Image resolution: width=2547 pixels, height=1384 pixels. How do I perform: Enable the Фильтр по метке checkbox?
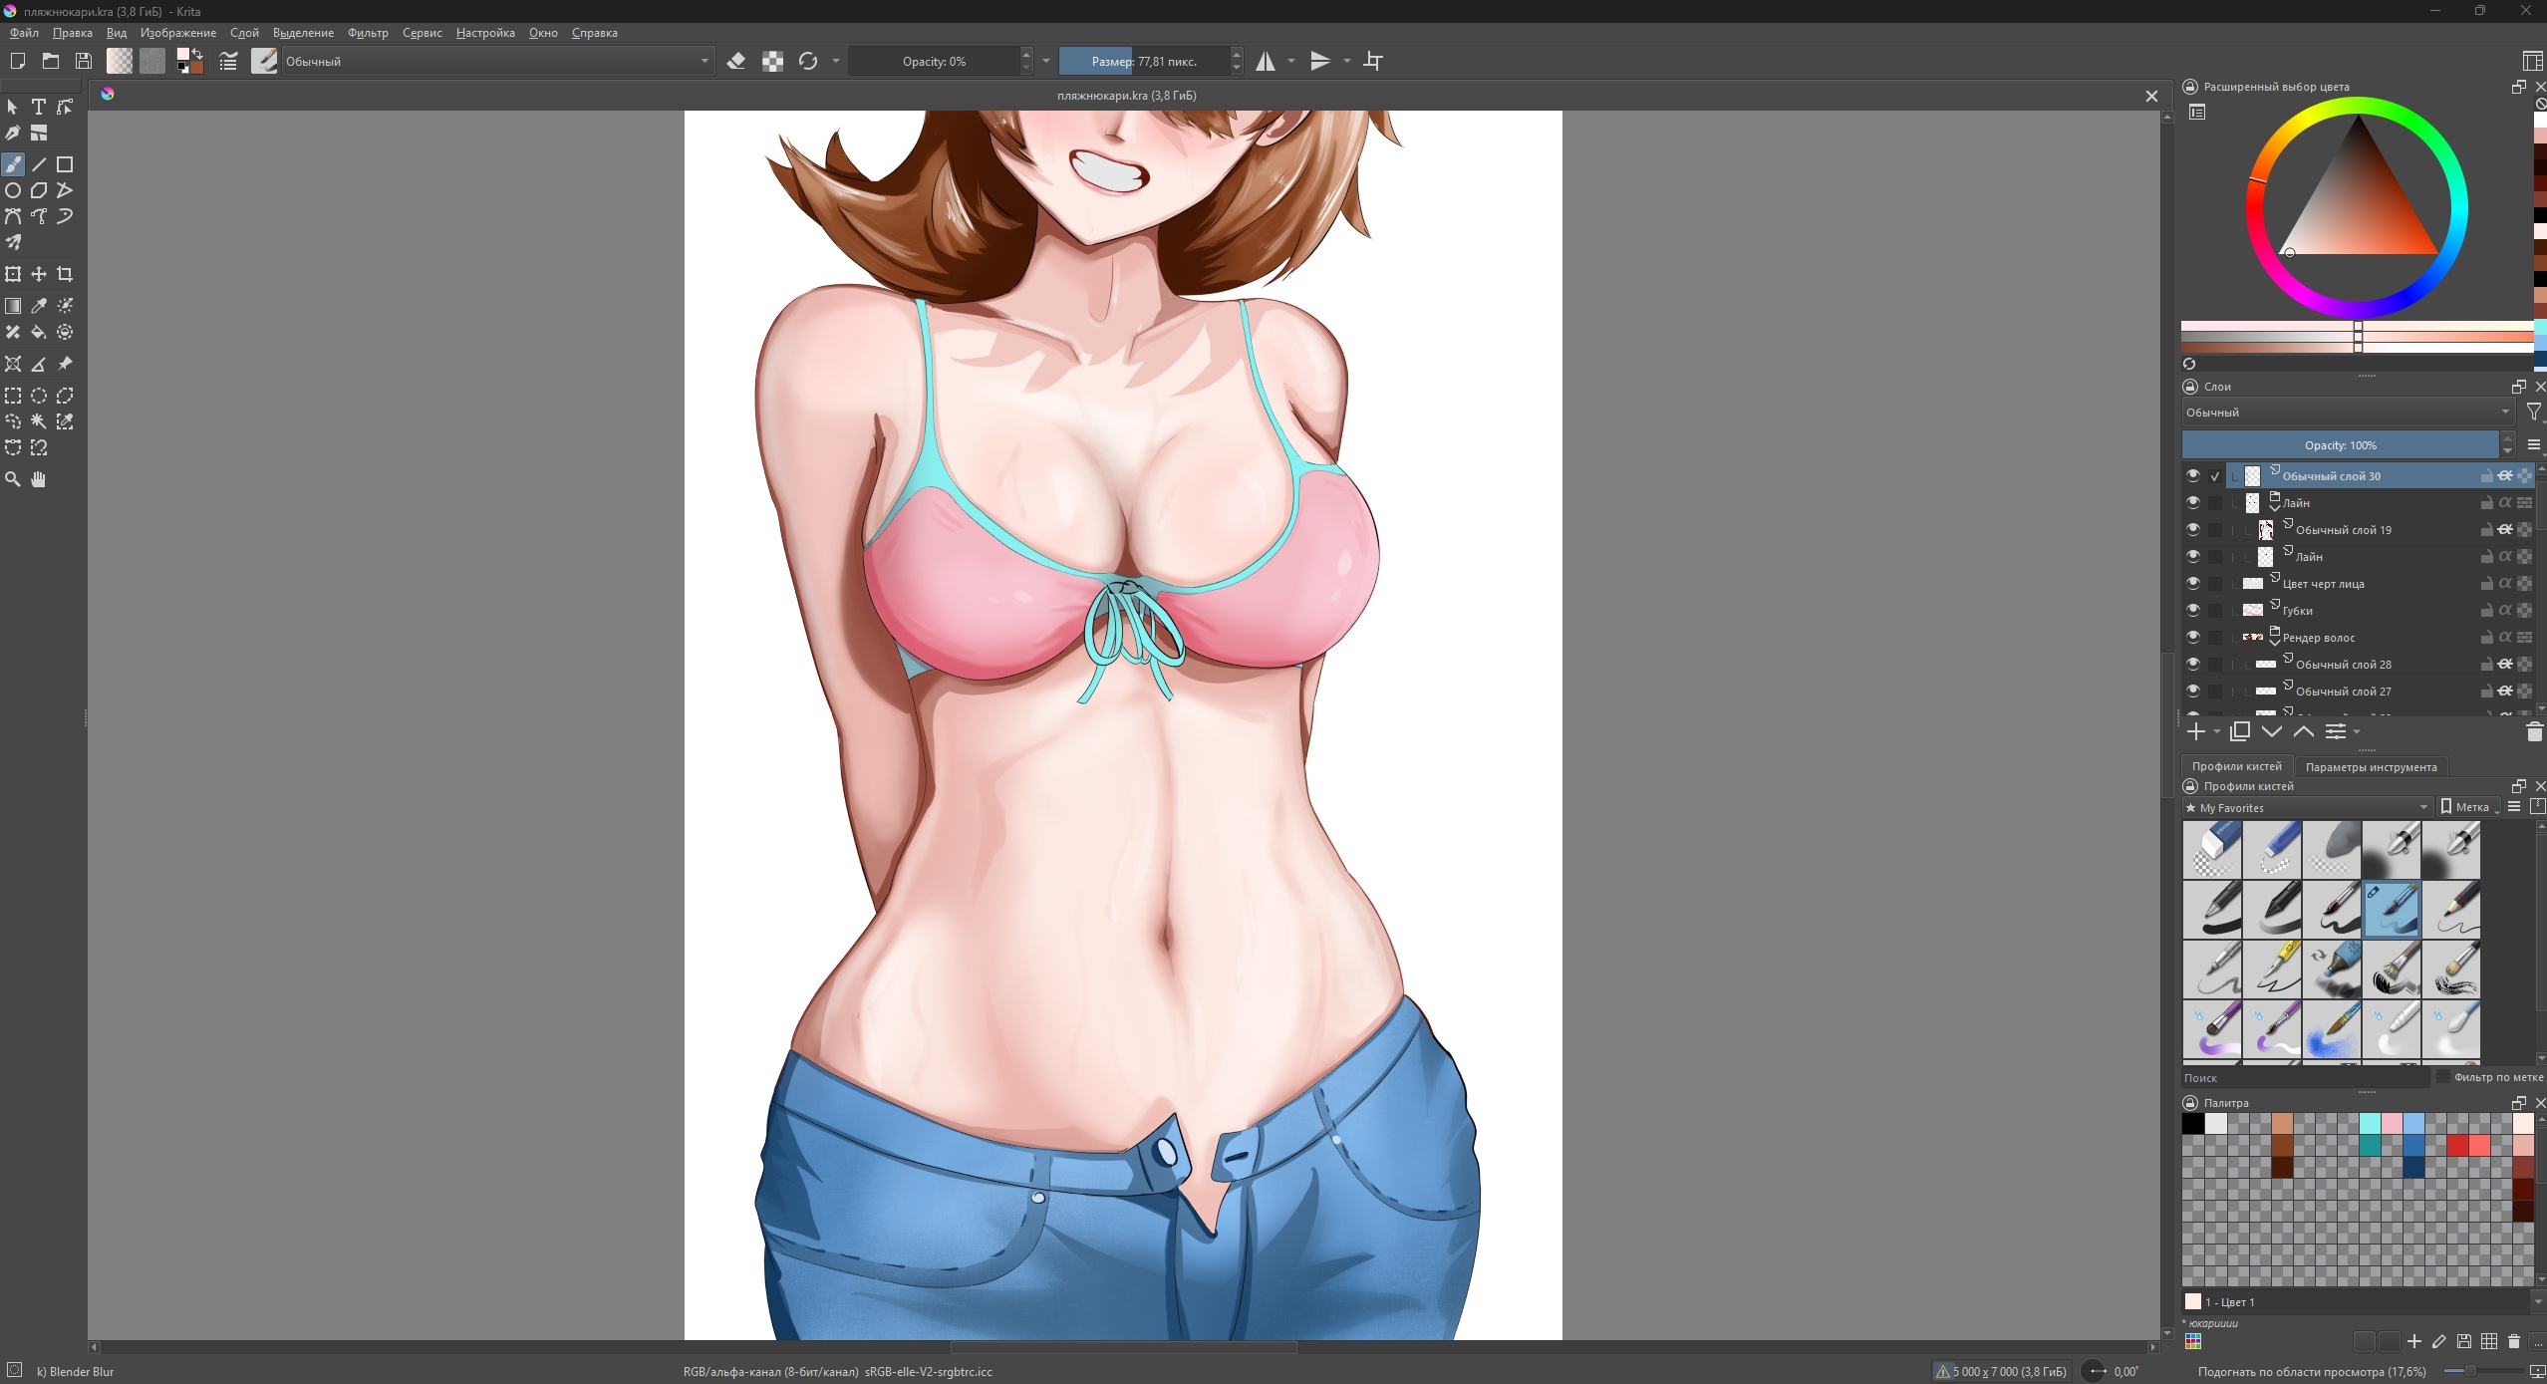coord(2442,1077)
